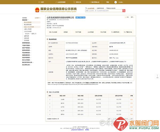Focus the enterprise name search field
This screenshot has width=160, height=132.
click(x=104, y=11)
